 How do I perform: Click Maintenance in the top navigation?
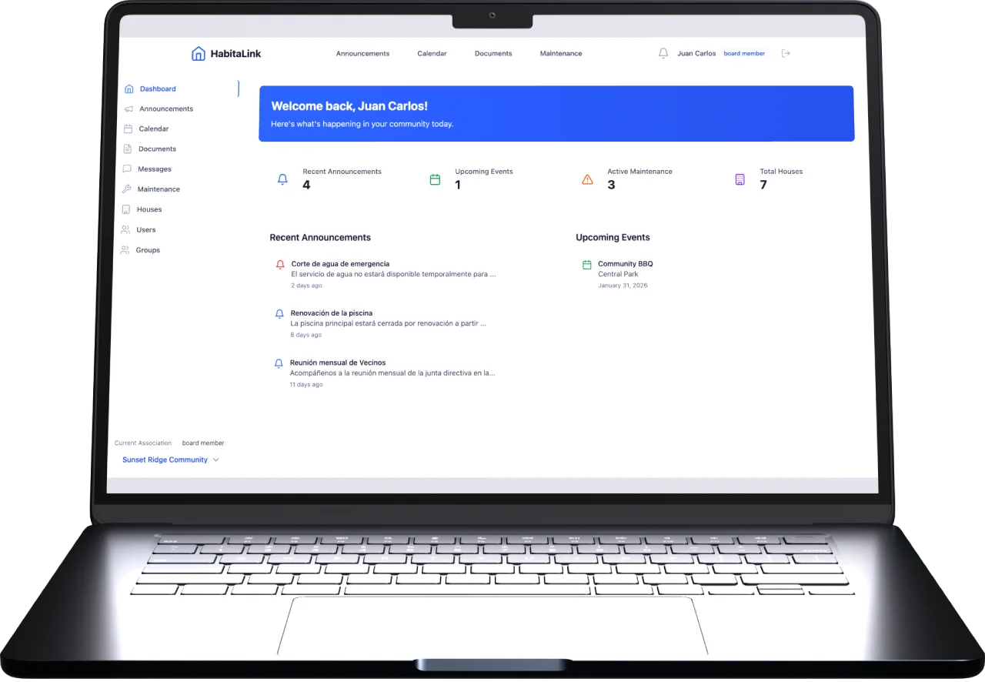click(x=561, y=54)
